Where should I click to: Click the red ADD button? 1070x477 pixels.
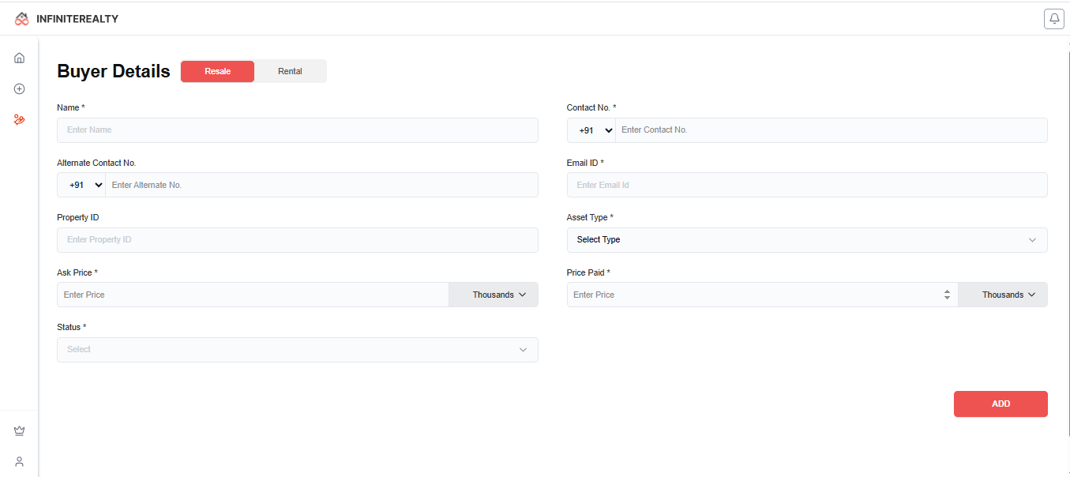pos(1001,404)
